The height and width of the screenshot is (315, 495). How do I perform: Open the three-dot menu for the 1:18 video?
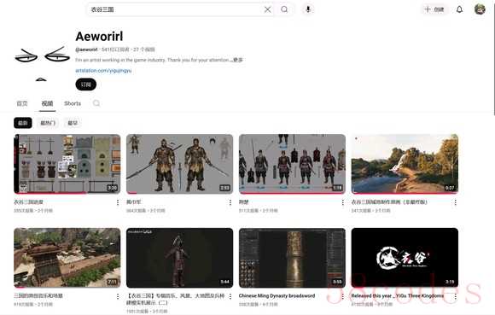click(343, 202)
